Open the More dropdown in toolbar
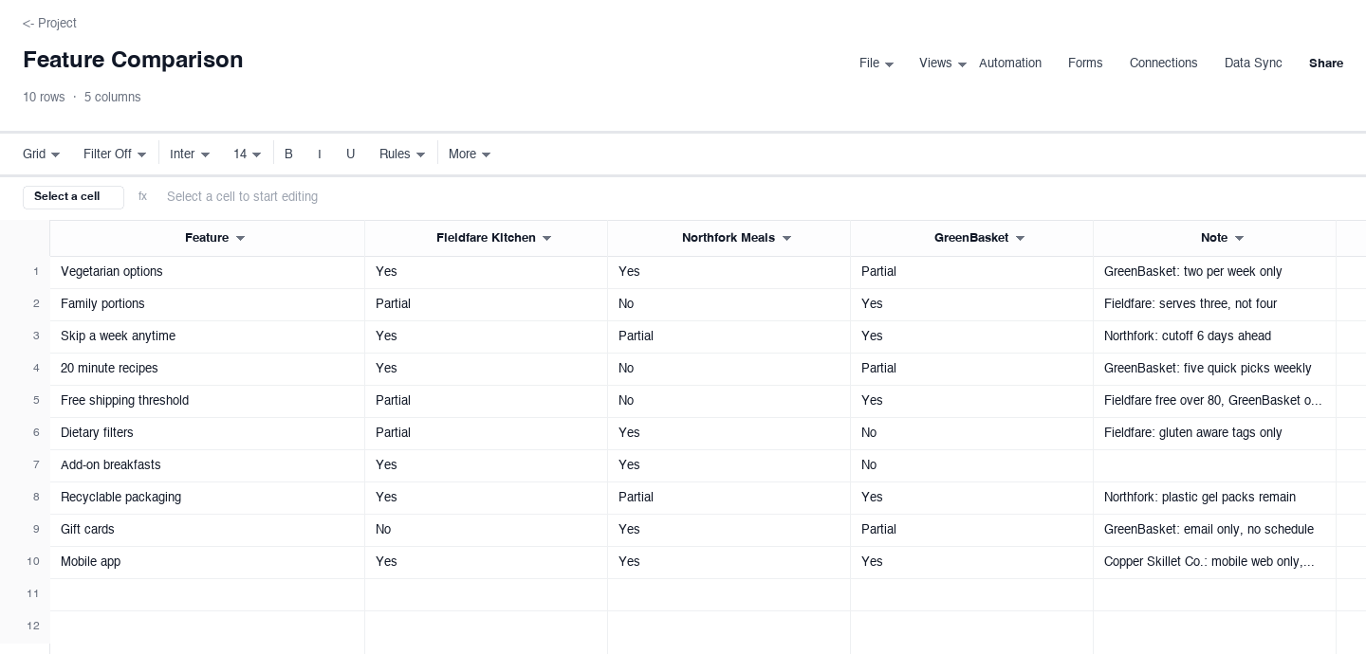 tap(470, 154)
